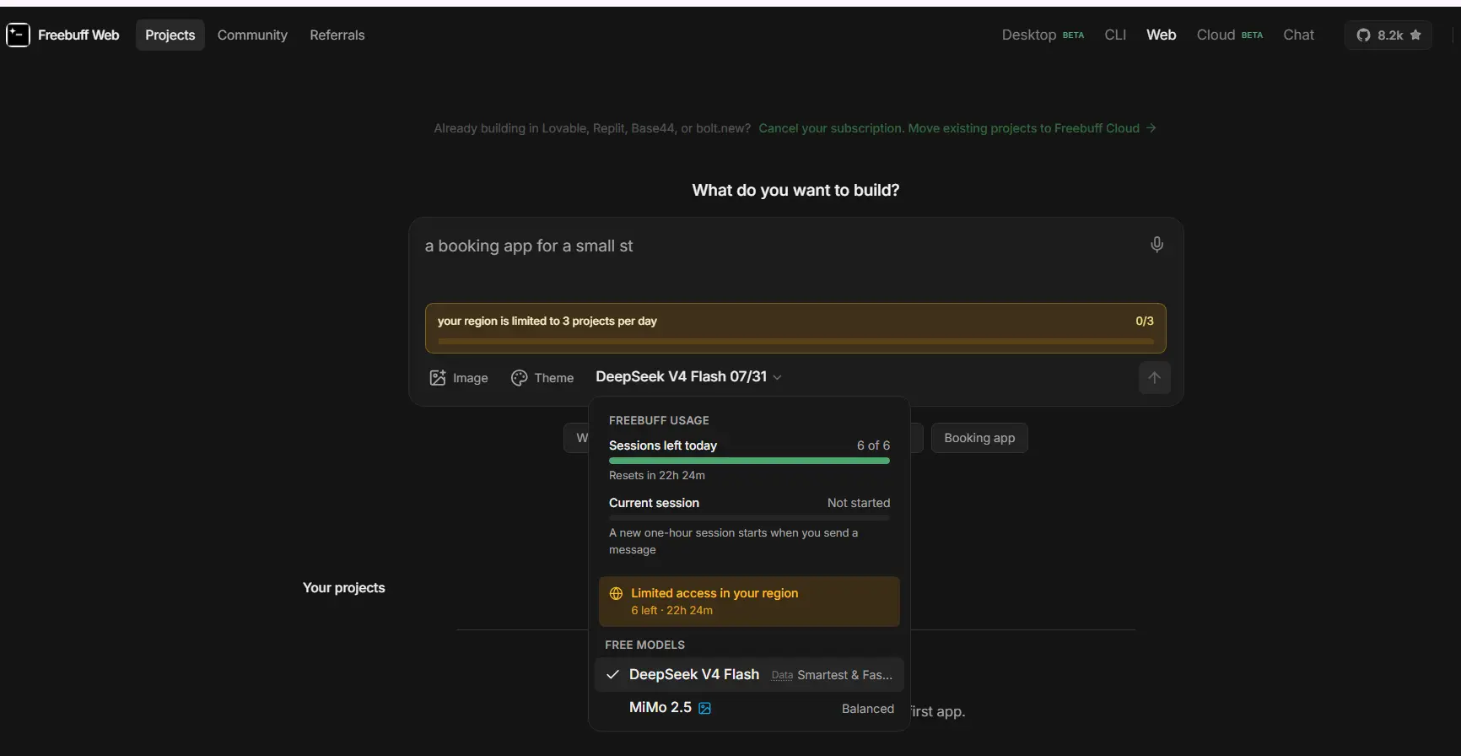Click the one-hour session explanation text
Viewport: 1461px width, 756px height.
(734, 542)
